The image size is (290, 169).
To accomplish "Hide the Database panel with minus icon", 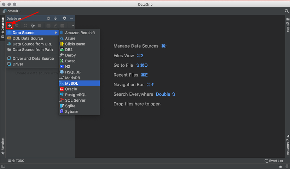I will point(71,18).
